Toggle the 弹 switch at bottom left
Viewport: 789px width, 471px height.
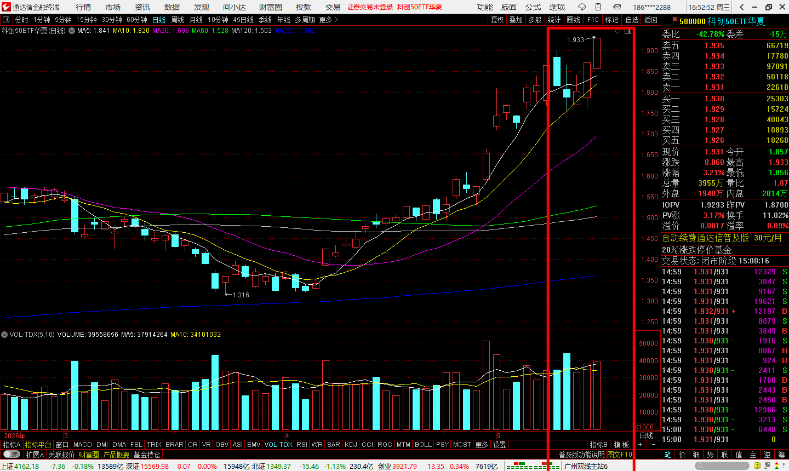[x=11, y=455]
